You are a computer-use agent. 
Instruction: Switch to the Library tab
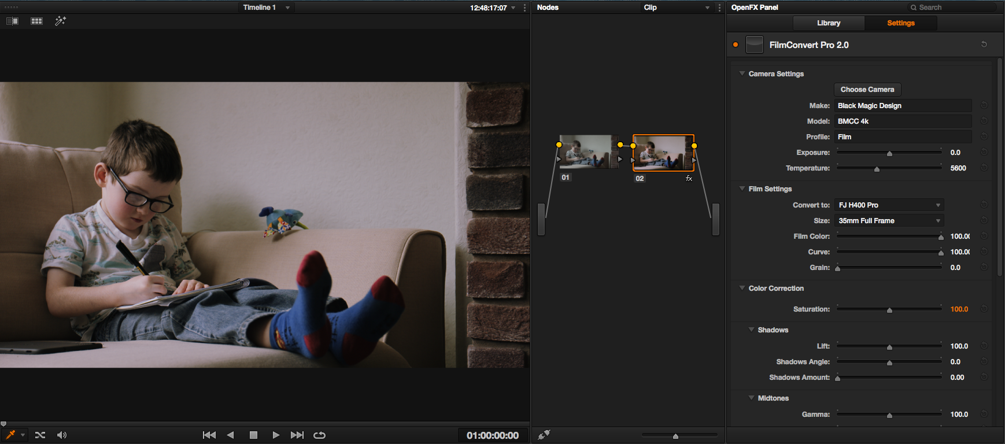click(829, 23)
